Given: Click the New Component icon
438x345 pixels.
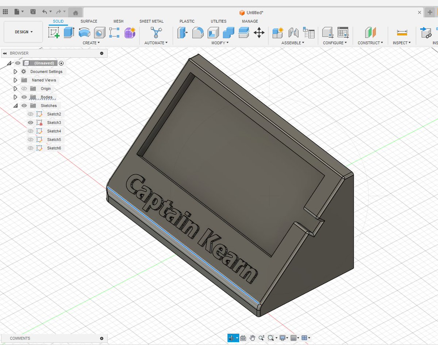Looking at the screenshot, I should 278,33.
